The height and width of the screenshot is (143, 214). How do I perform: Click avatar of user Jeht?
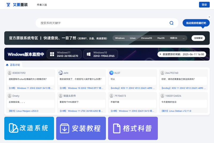(x=60, y=73)
